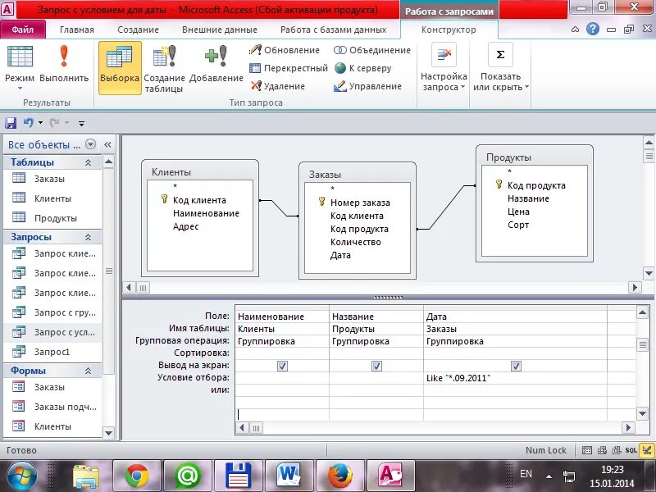Select the Удаление delete query
This screenshot has height=492, width=656.
click(x=277, y=86)
